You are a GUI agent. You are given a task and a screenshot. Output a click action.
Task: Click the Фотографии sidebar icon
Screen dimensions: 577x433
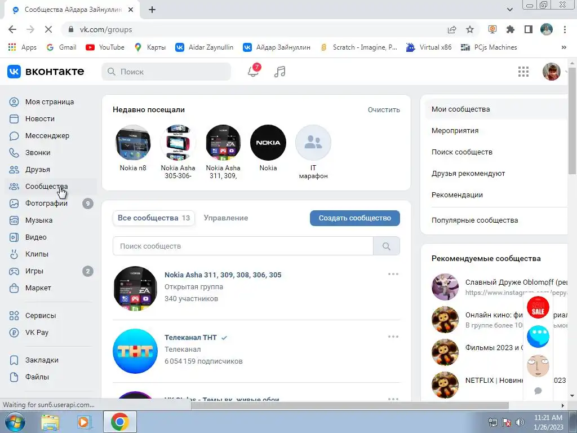(14, 204)
